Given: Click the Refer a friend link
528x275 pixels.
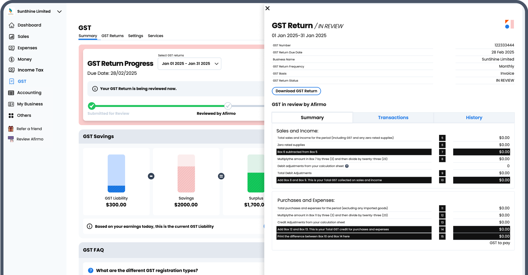Looking at the screenshot, I should 29,129.
